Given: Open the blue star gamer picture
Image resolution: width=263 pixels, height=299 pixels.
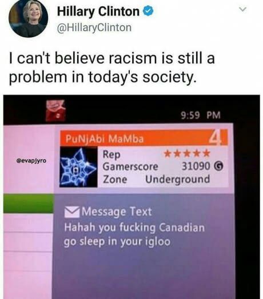Looking at the screenshot, I should [x=78, y=167].
